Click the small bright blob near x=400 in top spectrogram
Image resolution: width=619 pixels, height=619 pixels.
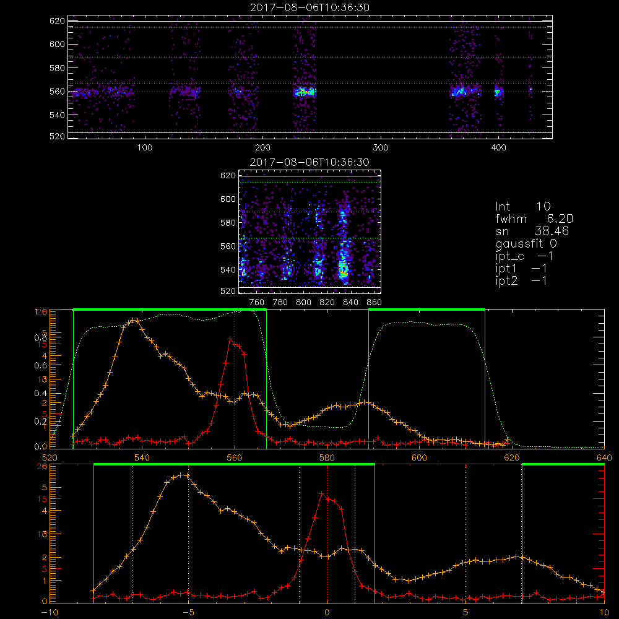(x=498, y=92)
